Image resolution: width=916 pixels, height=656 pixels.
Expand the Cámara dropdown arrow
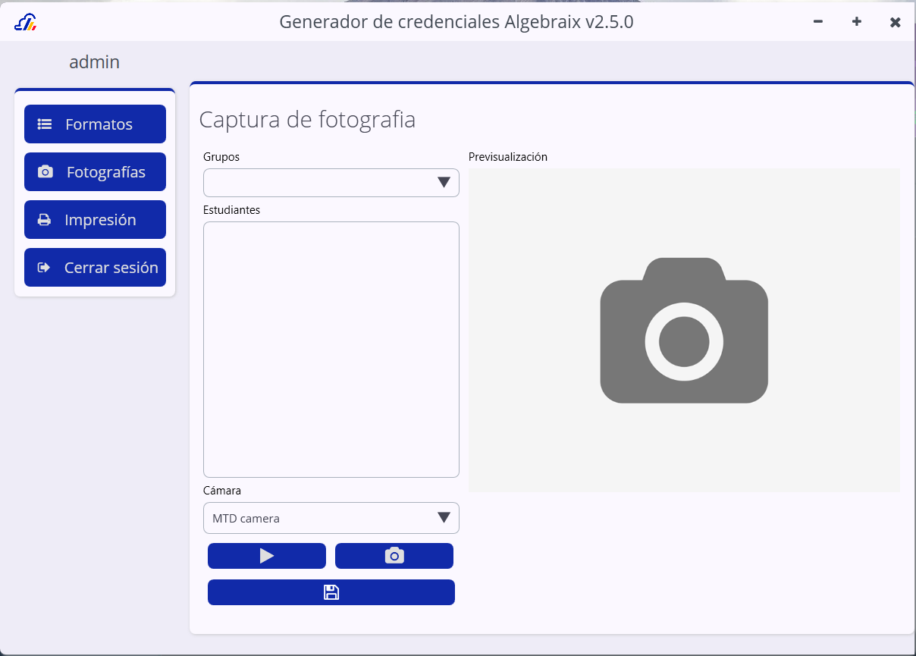coord(444,518)
